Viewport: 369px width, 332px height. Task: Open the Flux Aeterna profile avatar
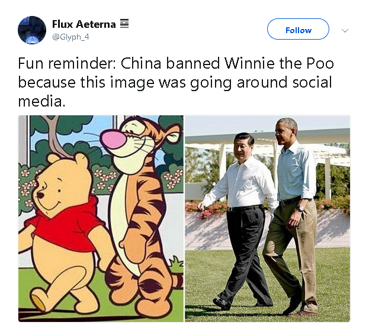click(32, 30)
